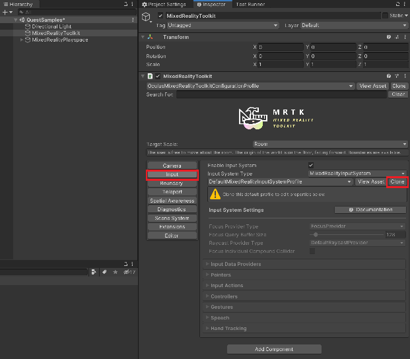
Task: Enable the Static checkbox
Action: pos(385,15)
